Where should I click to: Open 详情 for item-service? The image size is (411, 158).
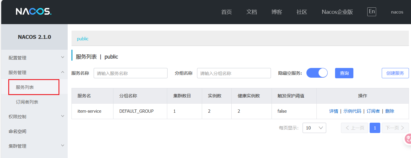(x=334, y=111)
